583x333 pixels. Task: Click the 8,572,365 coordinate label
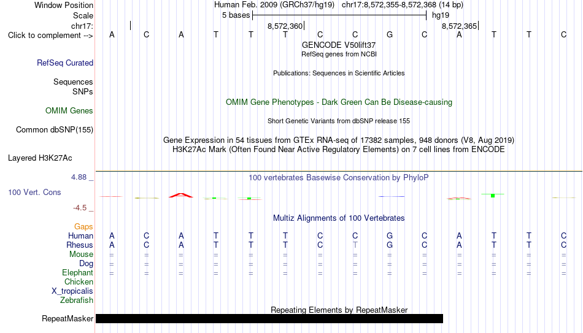click(x=459, y=26)
